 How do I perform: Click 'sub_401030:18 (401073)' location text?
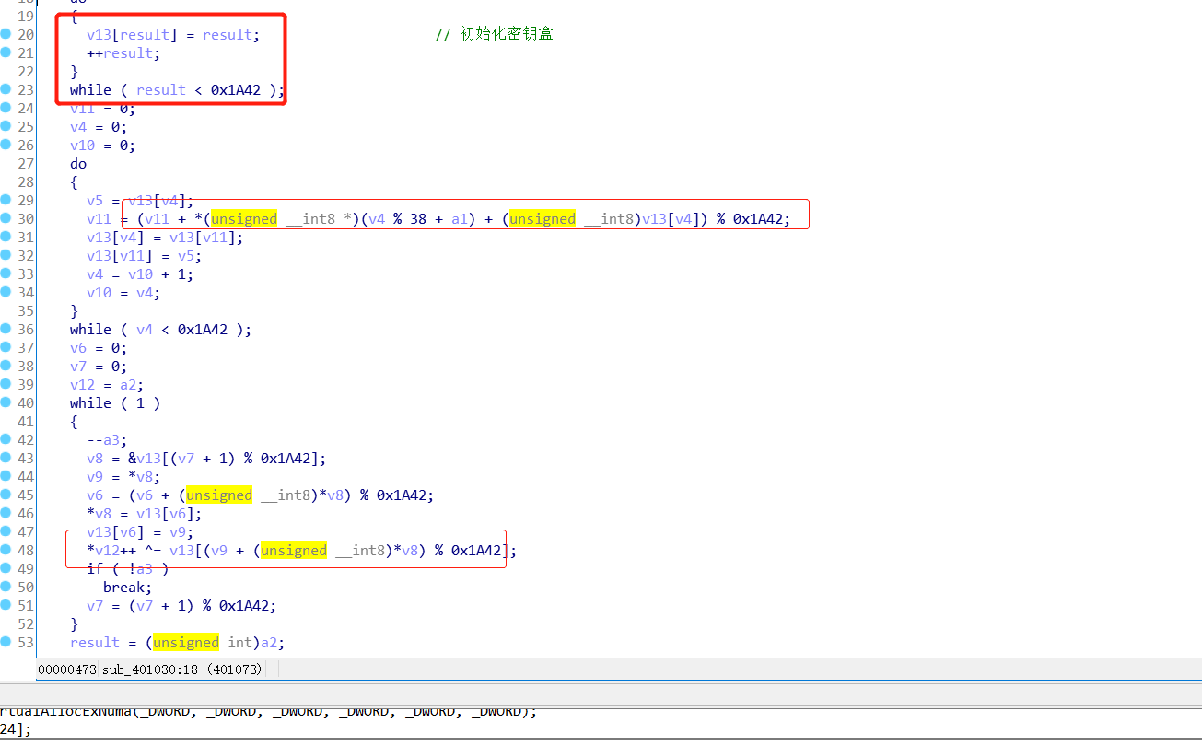[x=182, y=669]
